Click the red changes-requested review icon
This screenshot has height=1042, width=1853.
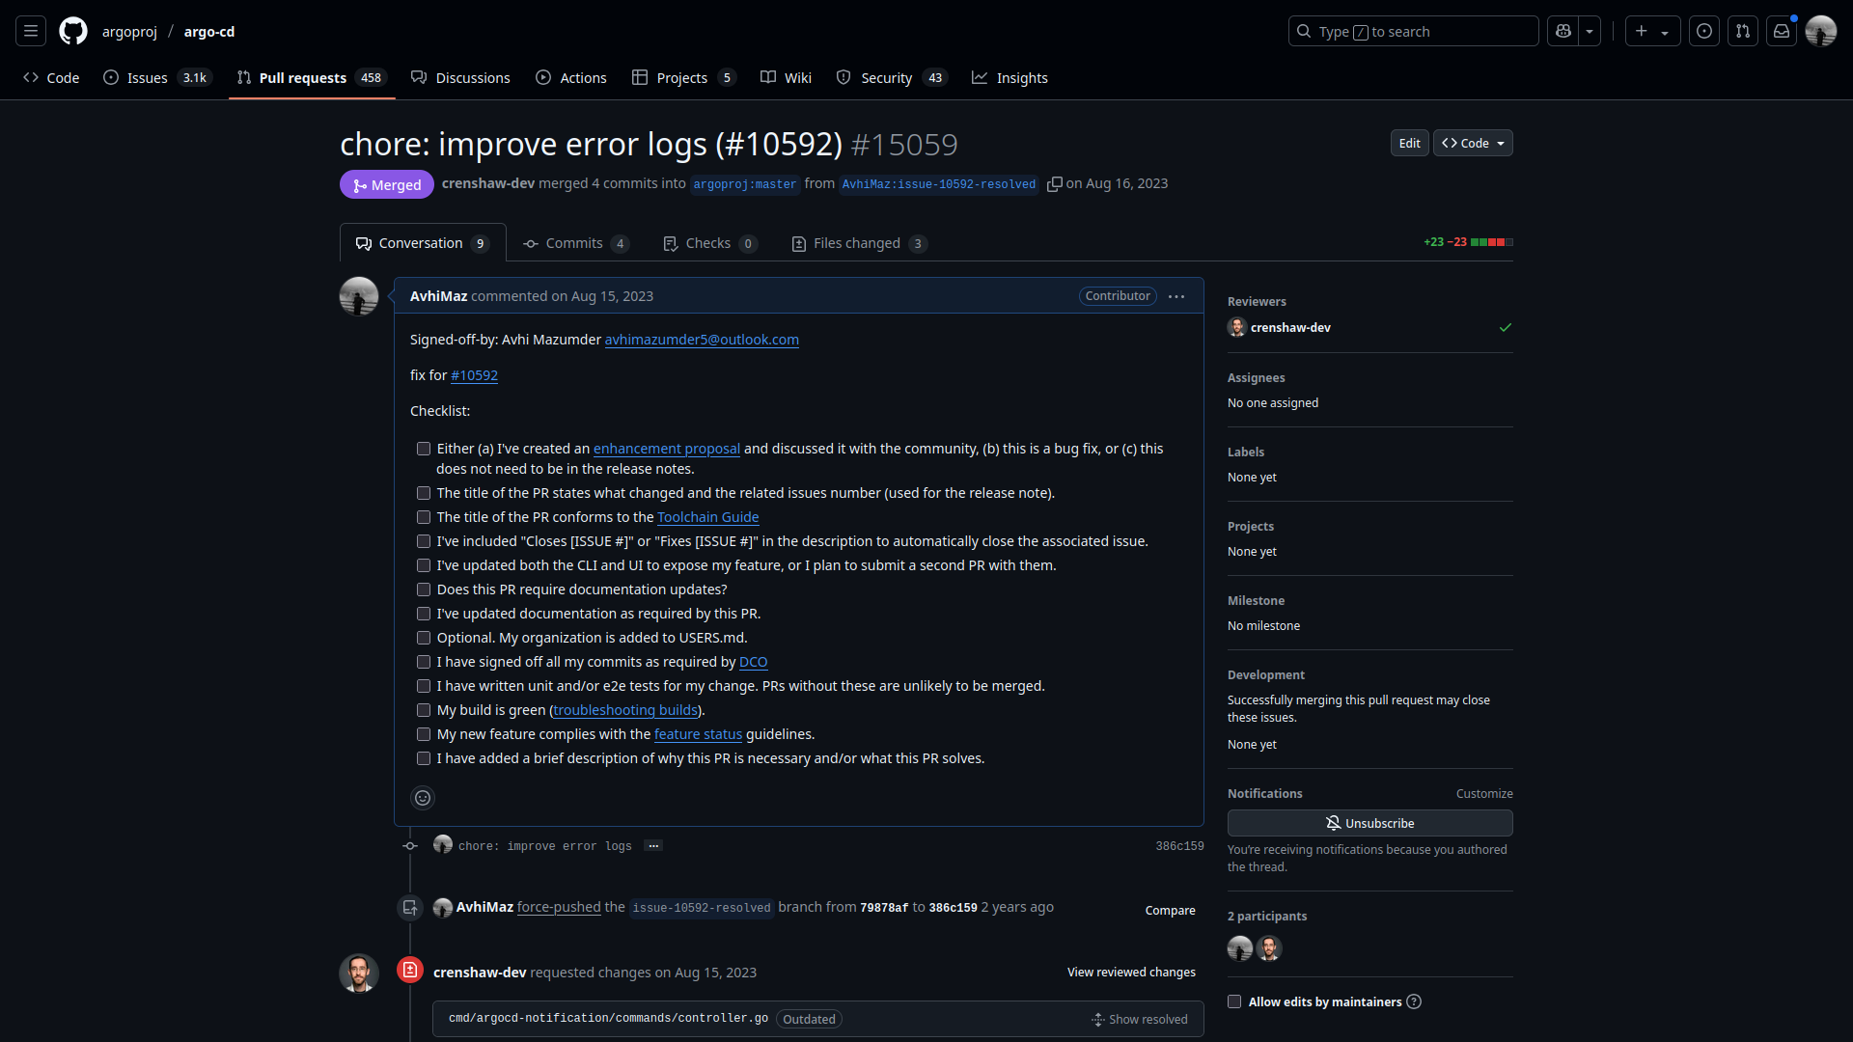[410, 970]
